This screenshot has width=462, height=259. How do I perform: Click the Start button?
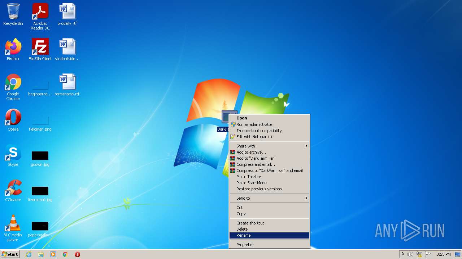[10, 254]
